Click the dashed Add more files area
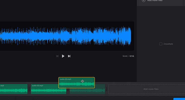 pyautogui.click(x=147, y=89)
